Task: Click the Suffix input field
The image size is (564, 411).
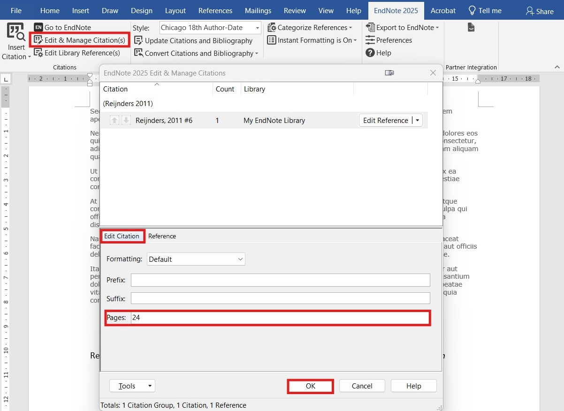Action: pos(281,298)
